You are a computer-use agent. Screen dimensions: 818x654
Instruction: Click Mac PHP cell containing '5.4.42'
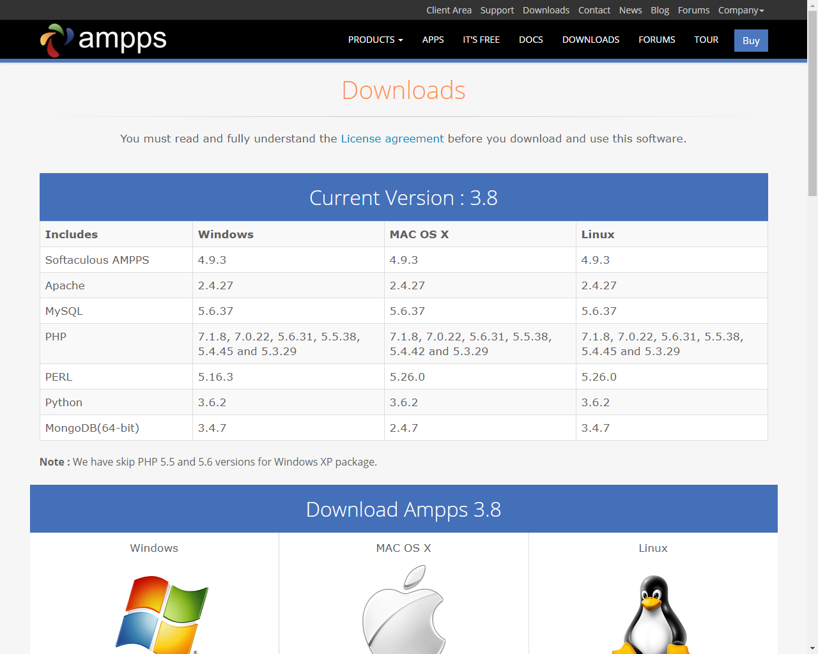point(480,344)
